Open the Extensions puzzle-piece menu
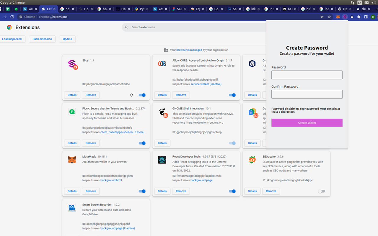The image size is (378, 236). [359, 17]
